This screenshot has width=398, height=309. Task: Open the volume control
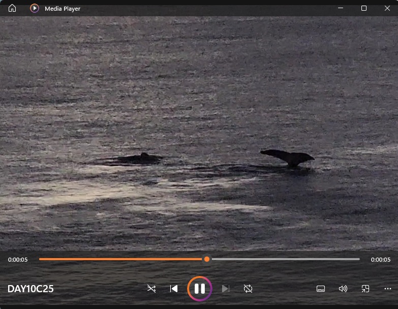(x=343, y=289)
